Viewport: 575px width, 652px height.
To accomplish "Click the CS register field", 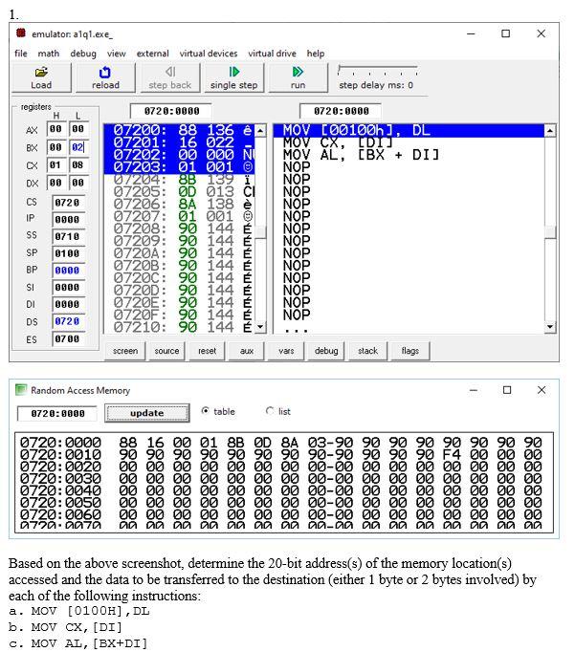I will pyautogui.click(x=68, y=203).
